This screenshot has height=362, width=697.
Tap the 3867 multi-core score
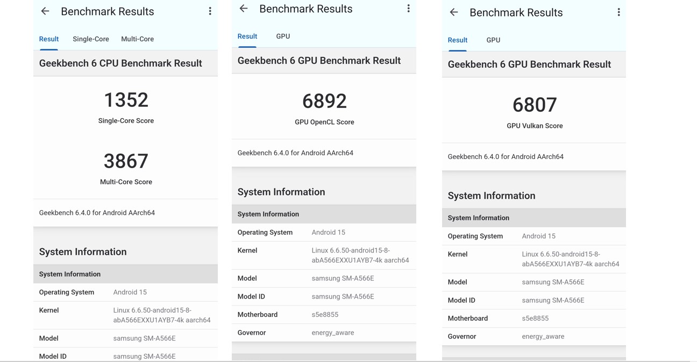pos(126,161)
